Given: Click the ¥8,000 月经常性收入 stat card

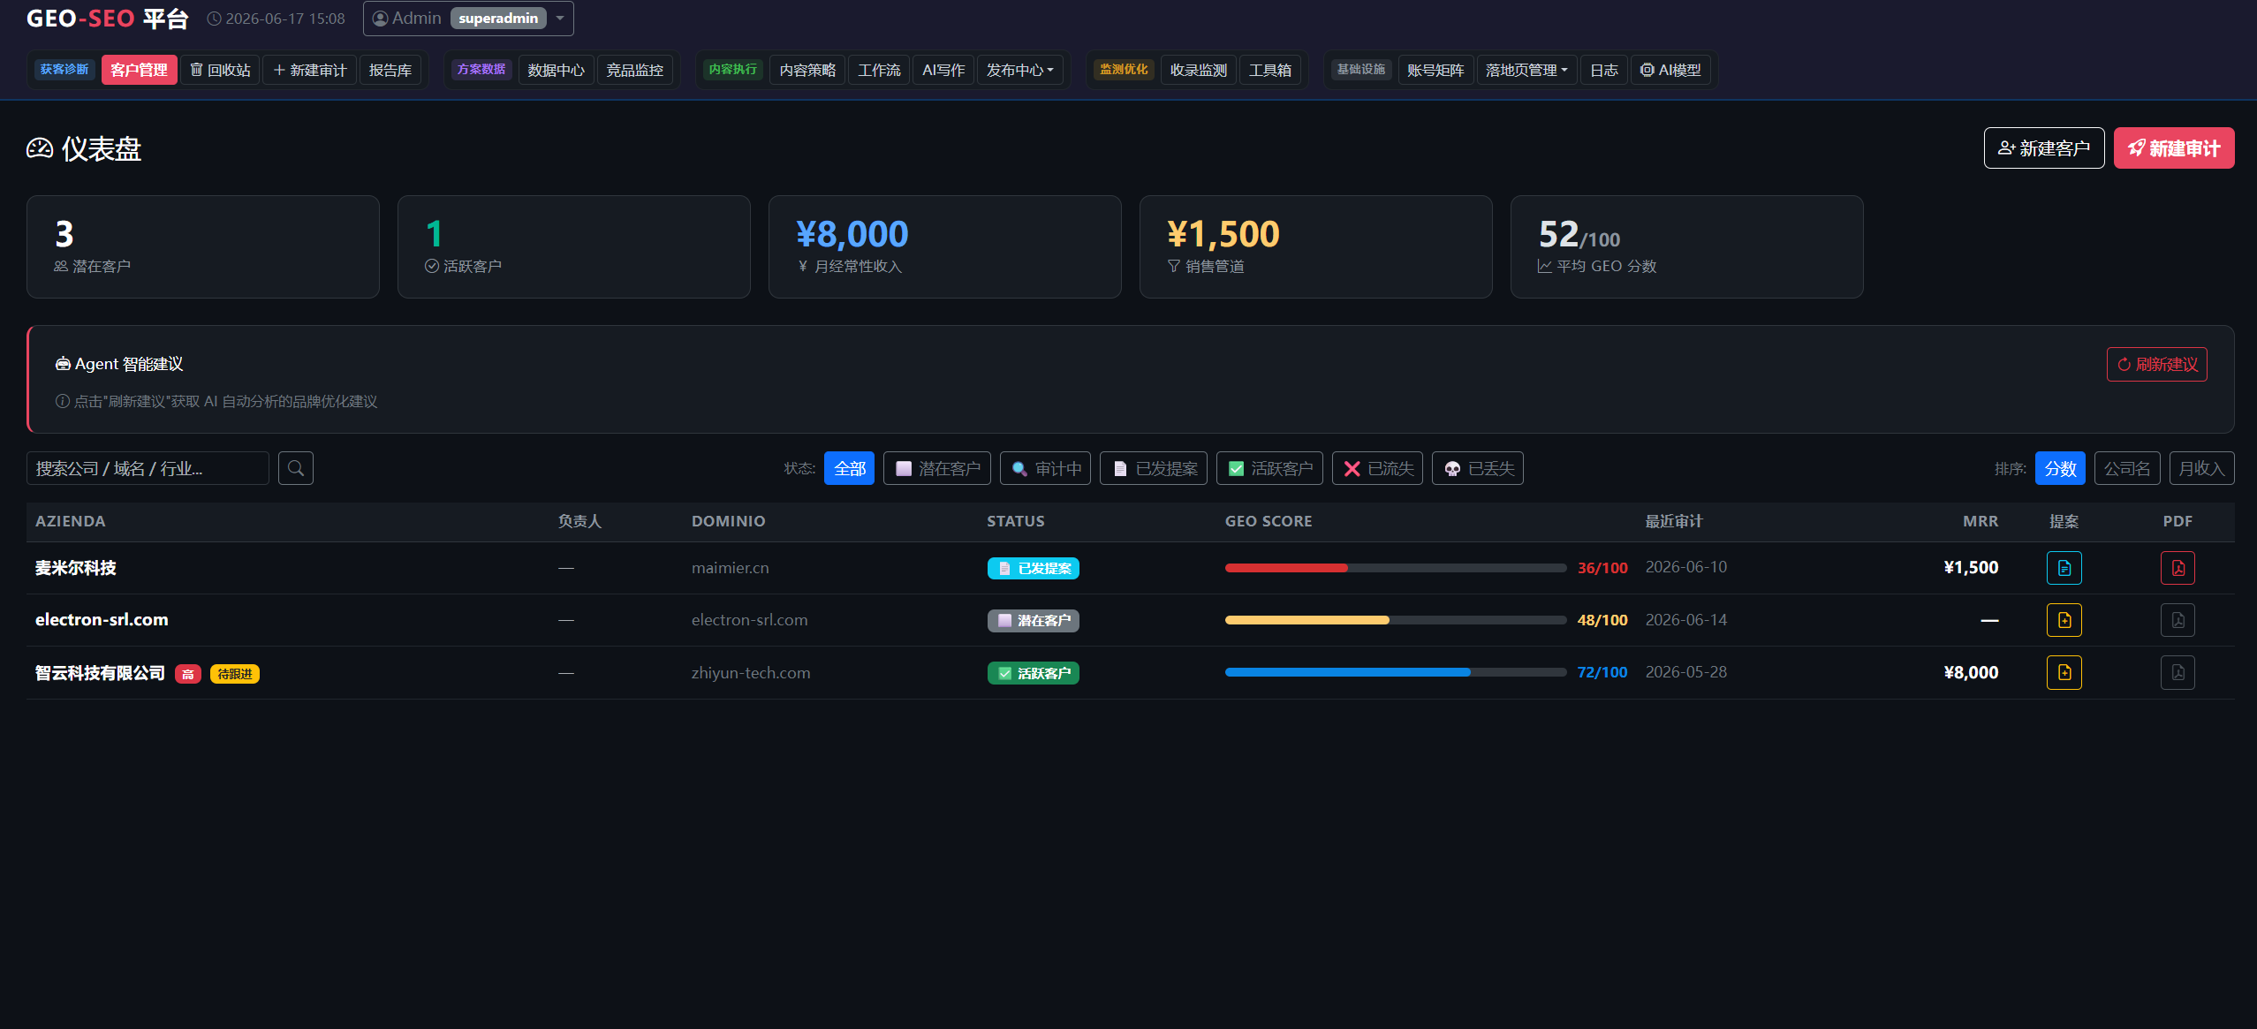Looking at the screenshot, I should [x=945, y=246].
